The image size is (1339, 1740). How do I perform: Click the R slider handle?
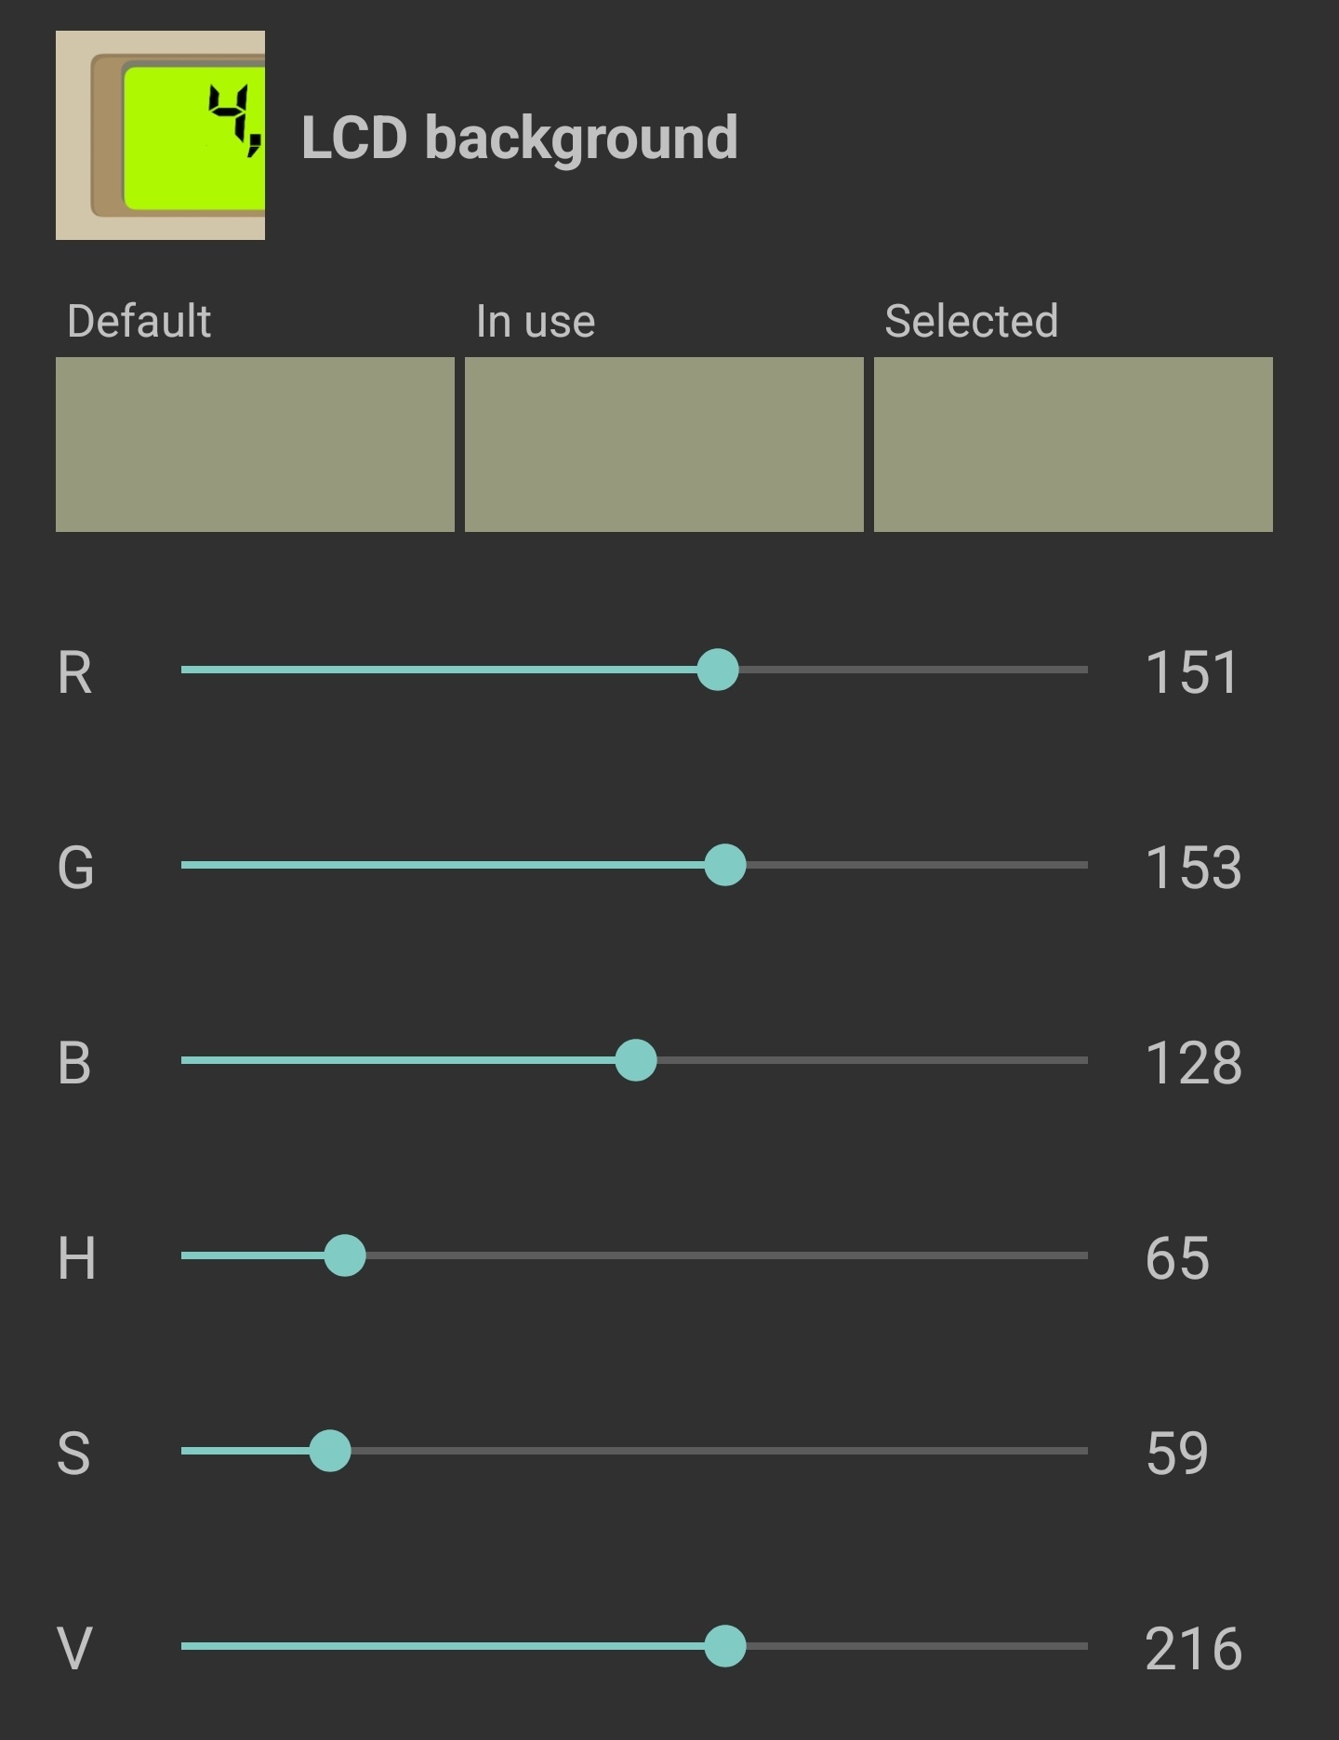[718, 670]
